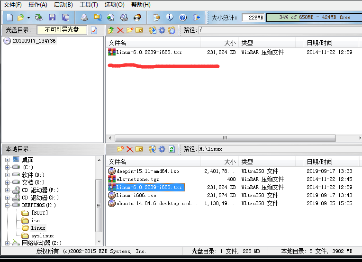Click local tree scrollbar down arrow

point(99,242)
